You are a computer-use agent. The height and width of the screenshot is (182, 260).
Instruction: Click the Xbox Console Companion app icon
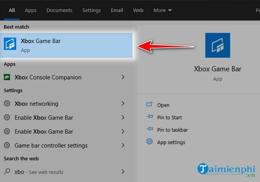click(x=7, y=77)
